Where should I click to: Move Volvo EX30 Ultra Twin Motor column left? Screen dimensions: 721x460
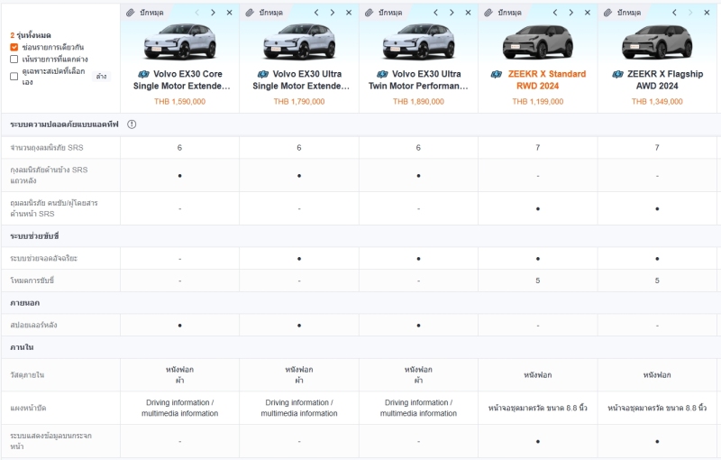tap(436, 13)
